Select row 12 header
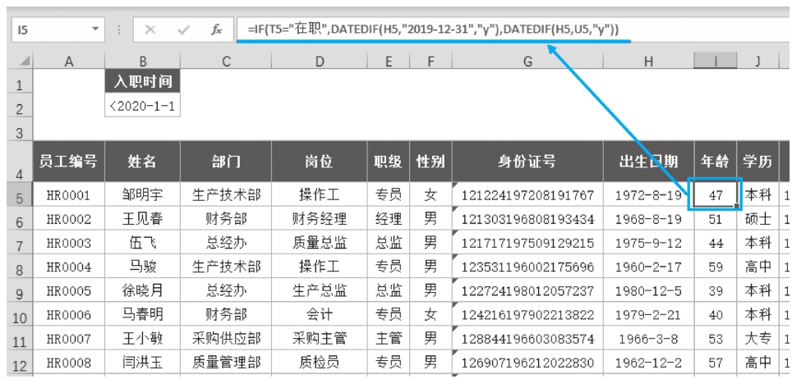This screenshot has height=379, width=792. [20, 363]
